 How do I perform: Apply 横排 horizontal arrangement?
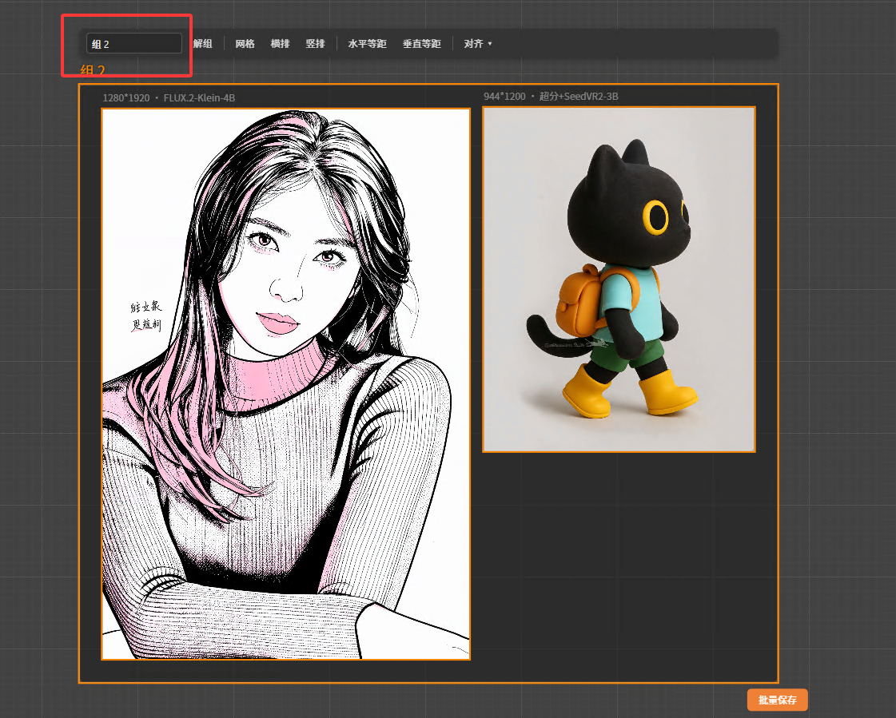pyautogui.click(x=280, y=43)
